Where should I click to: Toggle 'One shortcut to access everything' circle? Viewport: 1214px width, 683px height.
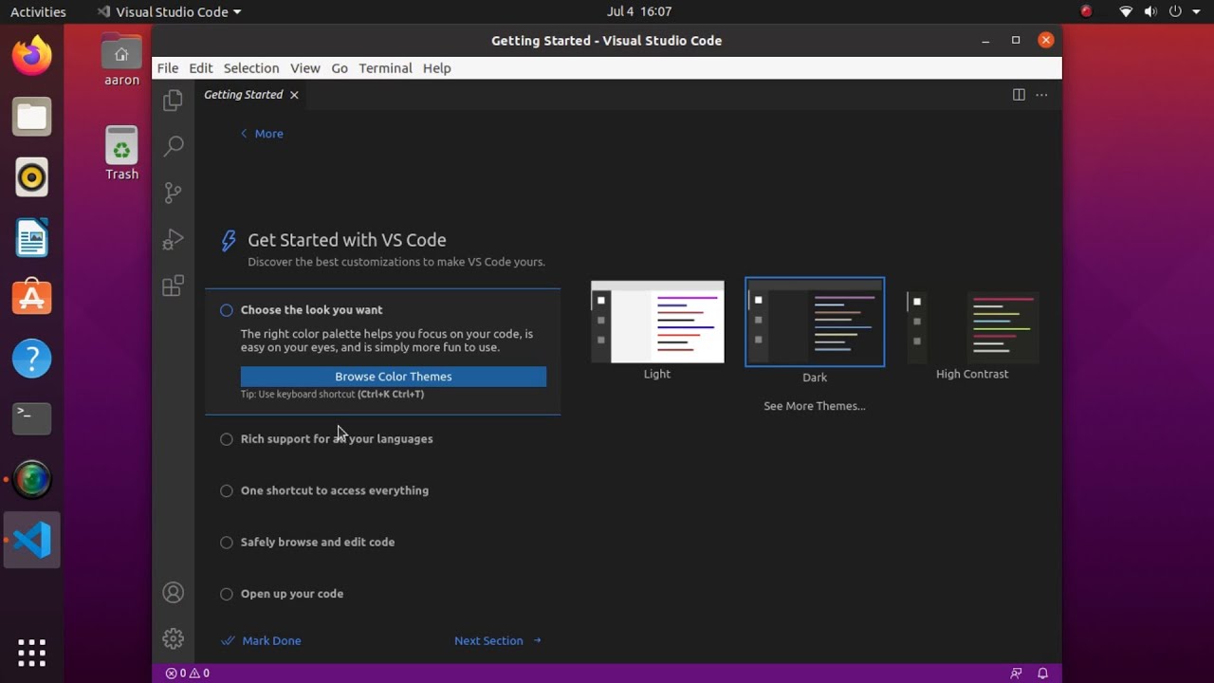[x=227, y=490]
